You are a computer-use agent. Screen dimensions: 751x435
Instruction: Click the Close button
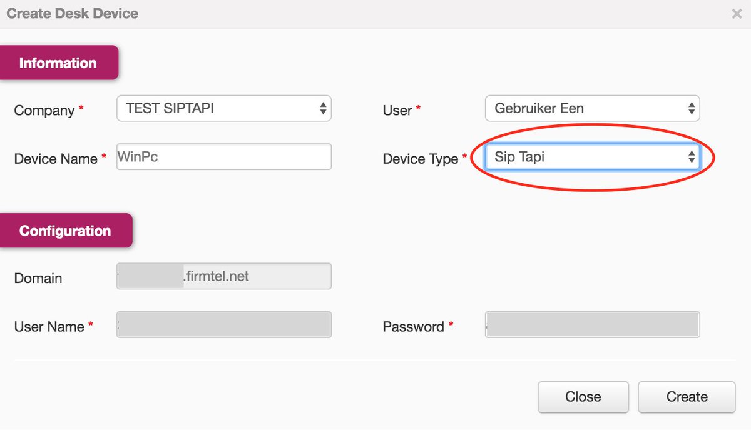tap(583, 397)
